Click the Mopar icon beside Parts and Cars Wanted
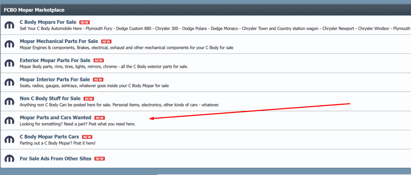Viewport: 411px width, 175px height. [9, 121]
